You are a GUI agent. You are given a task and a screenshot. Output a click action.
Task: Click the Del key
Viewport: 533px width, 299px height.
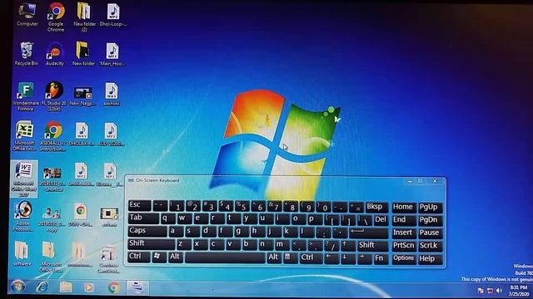pos(381,219)
